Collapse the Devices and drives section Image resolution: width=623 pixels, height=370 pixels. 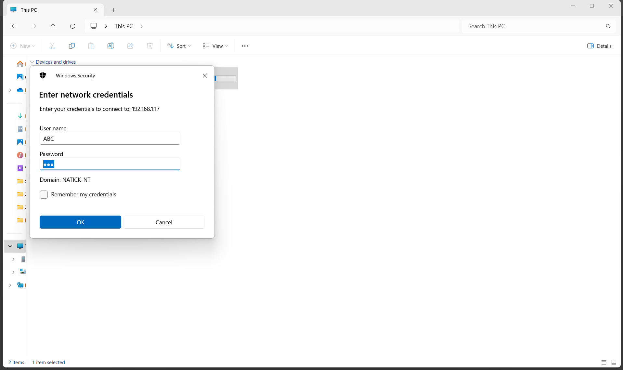point(32,62)
